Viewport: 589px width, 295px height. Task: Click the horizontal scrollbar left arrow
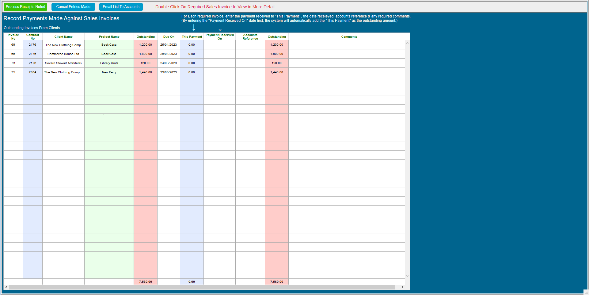6,287
